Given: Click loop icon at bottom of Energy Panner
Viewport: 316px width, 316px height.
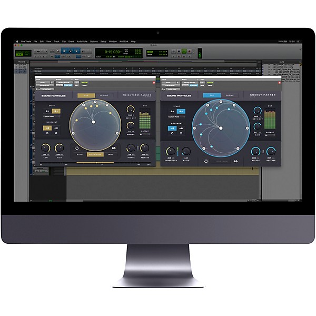Looking at the screenshot, I should 206,161.
